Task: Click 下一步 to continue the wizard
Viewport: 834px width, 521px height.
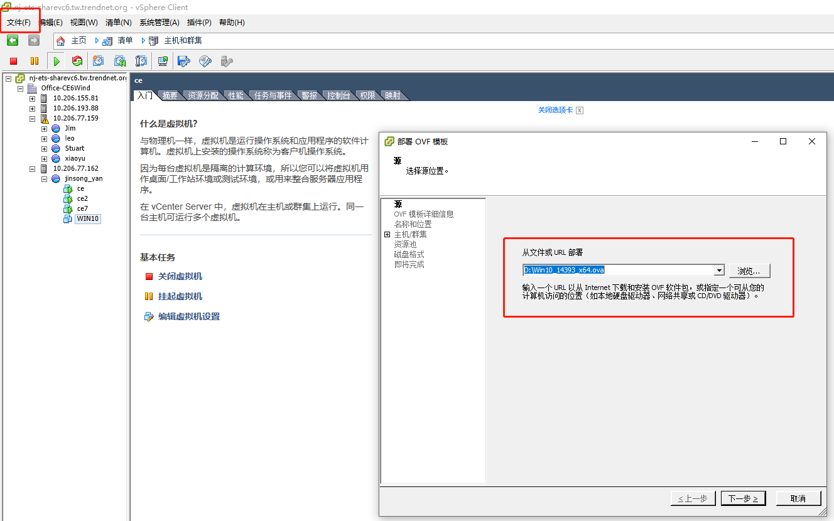Action: pos(743,498)
